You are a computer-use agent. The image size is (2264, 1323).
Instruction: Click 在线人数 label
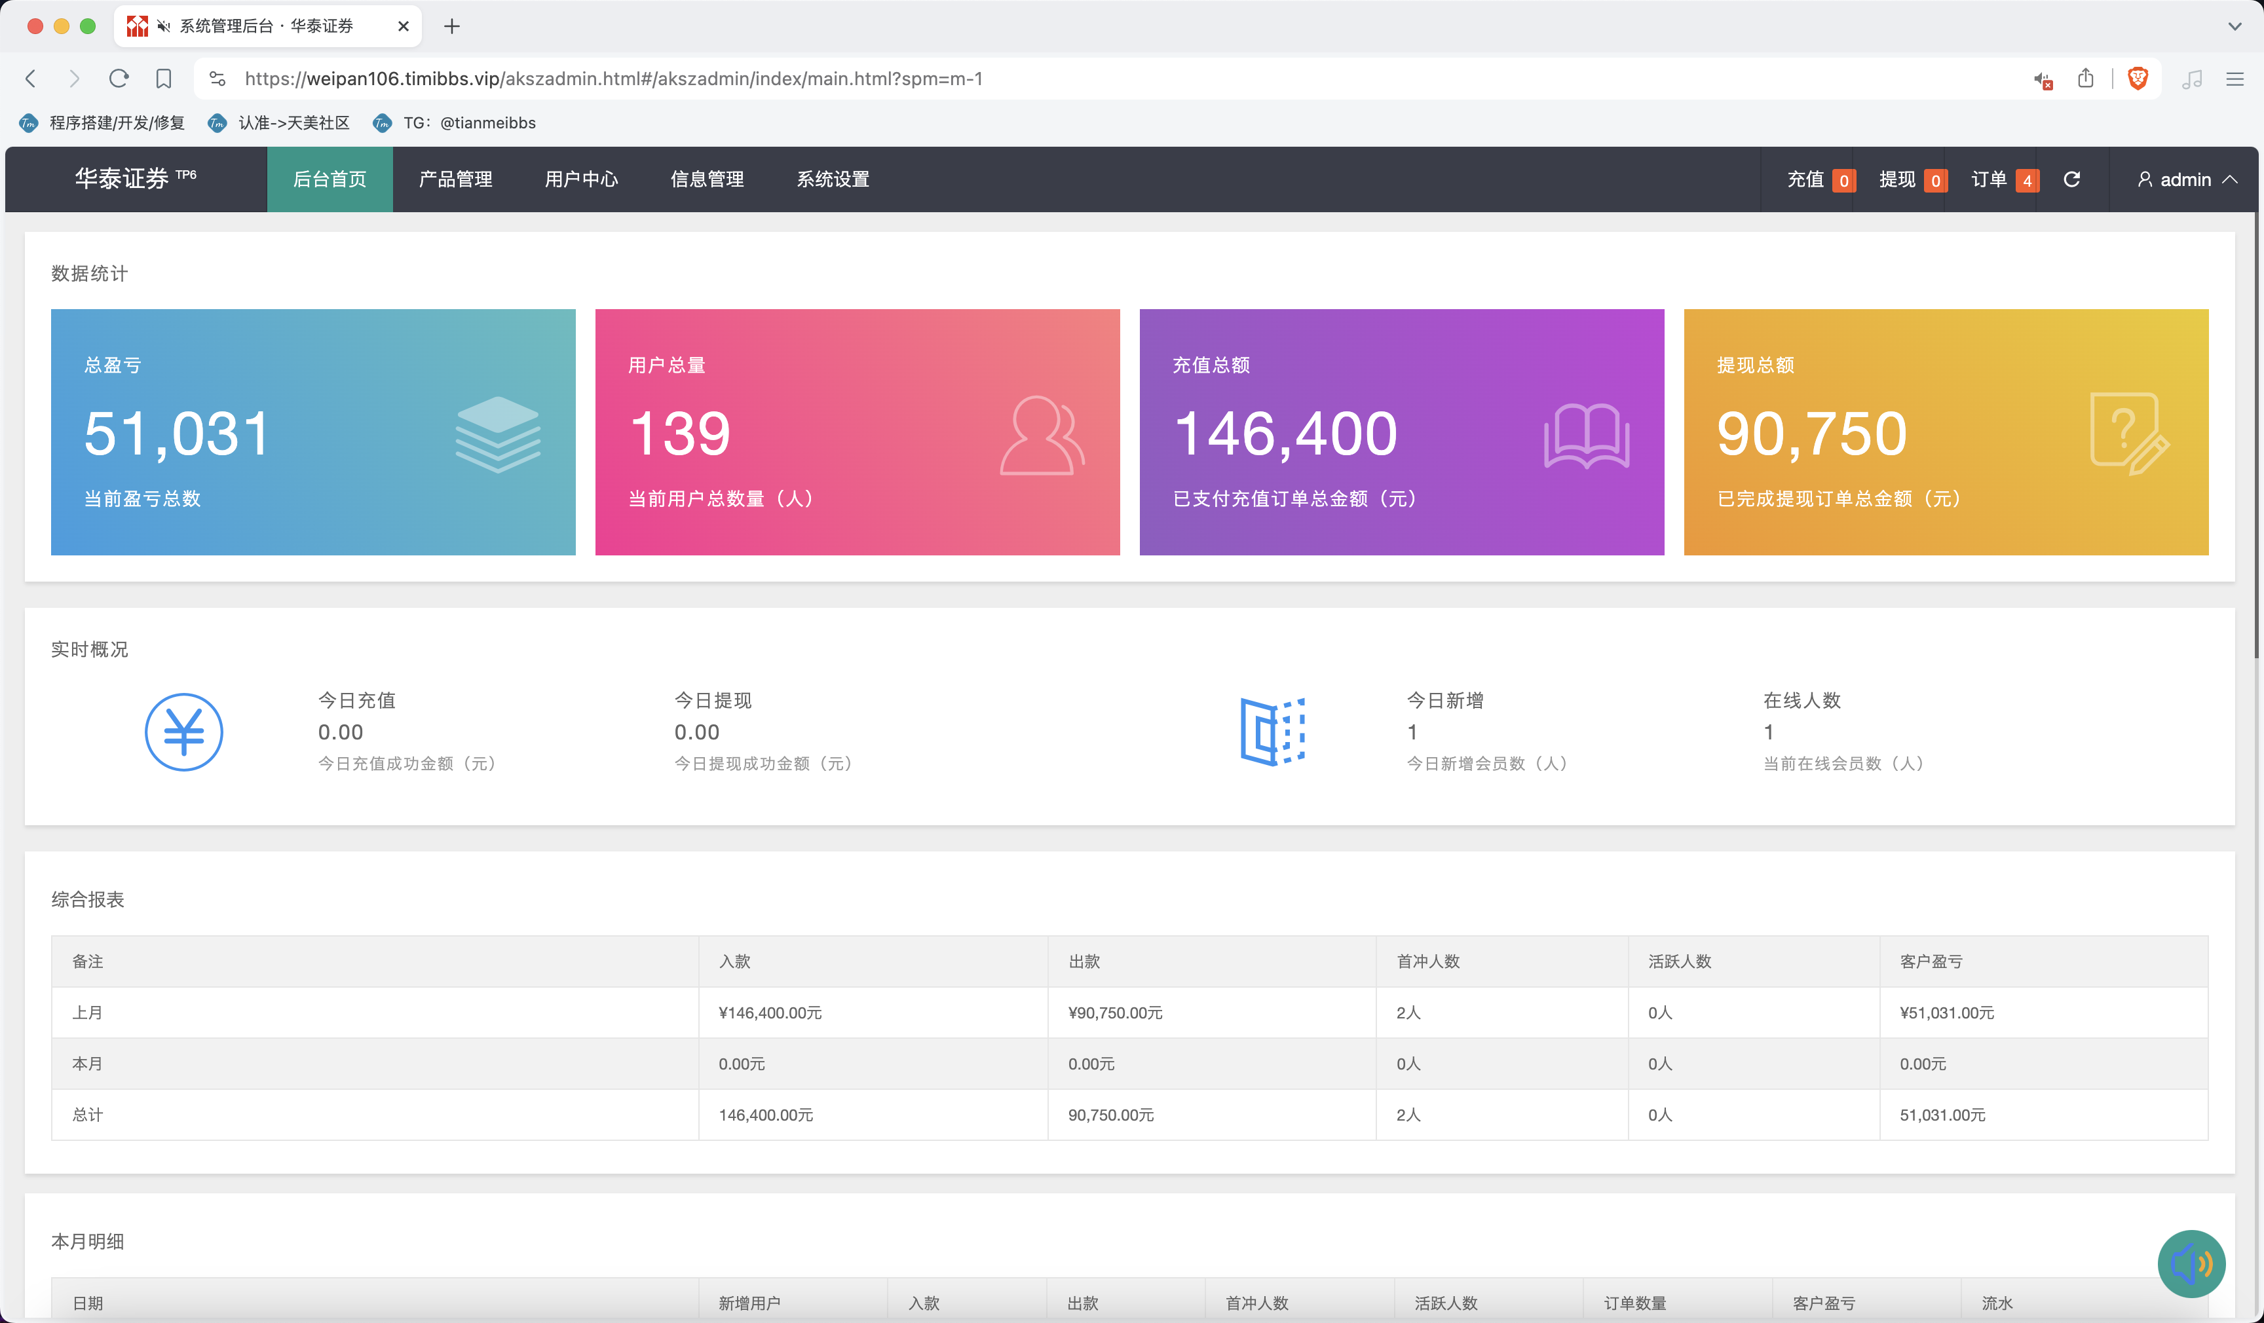click(x=1802, y=701)
